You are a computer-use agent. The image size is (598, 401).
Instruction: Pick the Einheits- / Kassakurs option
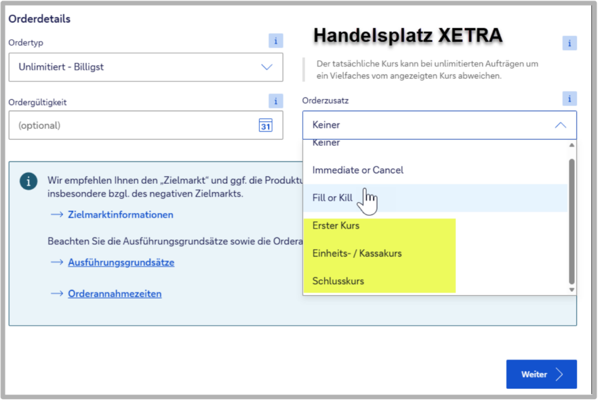point(357,253)
